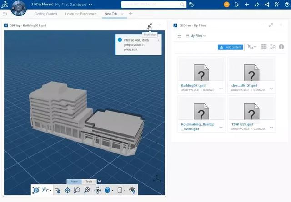Open the 3DDrive hamburger menu
The width and height of the screenshot is (291, 202).
pos(179,35)
